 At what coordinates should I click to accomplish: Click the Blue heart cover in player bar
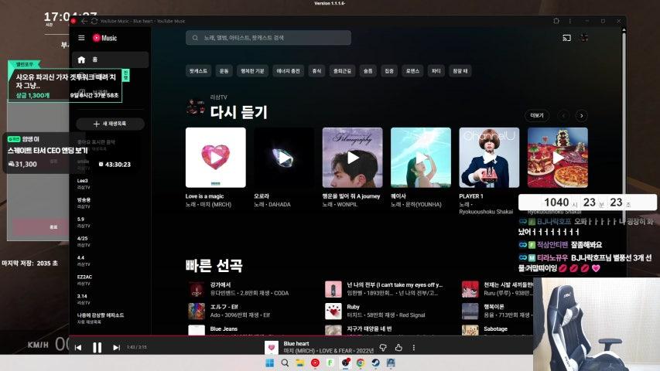click(x=272, y=348)
